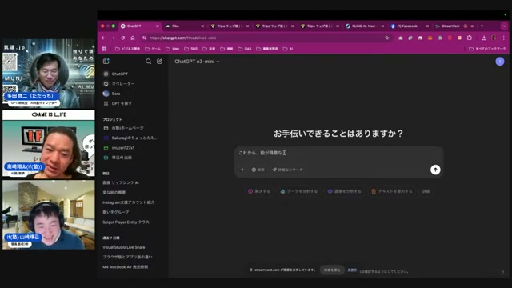Toggle the globe web search button
Viewport: 512px width, 288px height.
(258, 170)
